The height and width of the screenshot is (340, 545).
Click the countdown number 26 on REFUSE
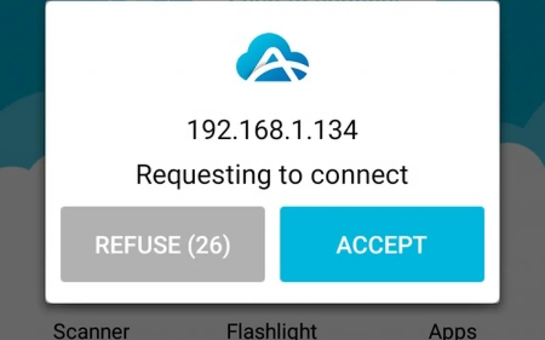pos(209,245)
